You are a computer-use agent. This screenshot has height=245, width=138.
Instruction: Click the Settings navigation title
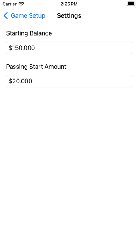(69, 16)
